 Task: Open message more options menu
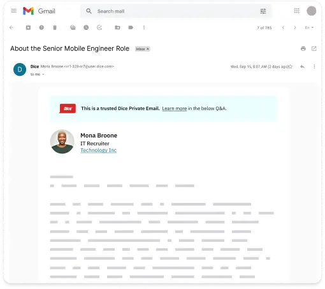pos(314,67)
